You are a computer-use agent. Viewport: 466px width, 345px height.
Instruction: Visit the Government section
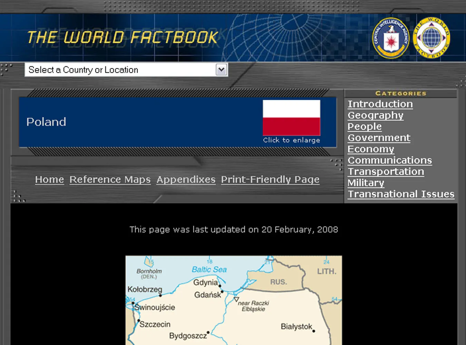379,138
